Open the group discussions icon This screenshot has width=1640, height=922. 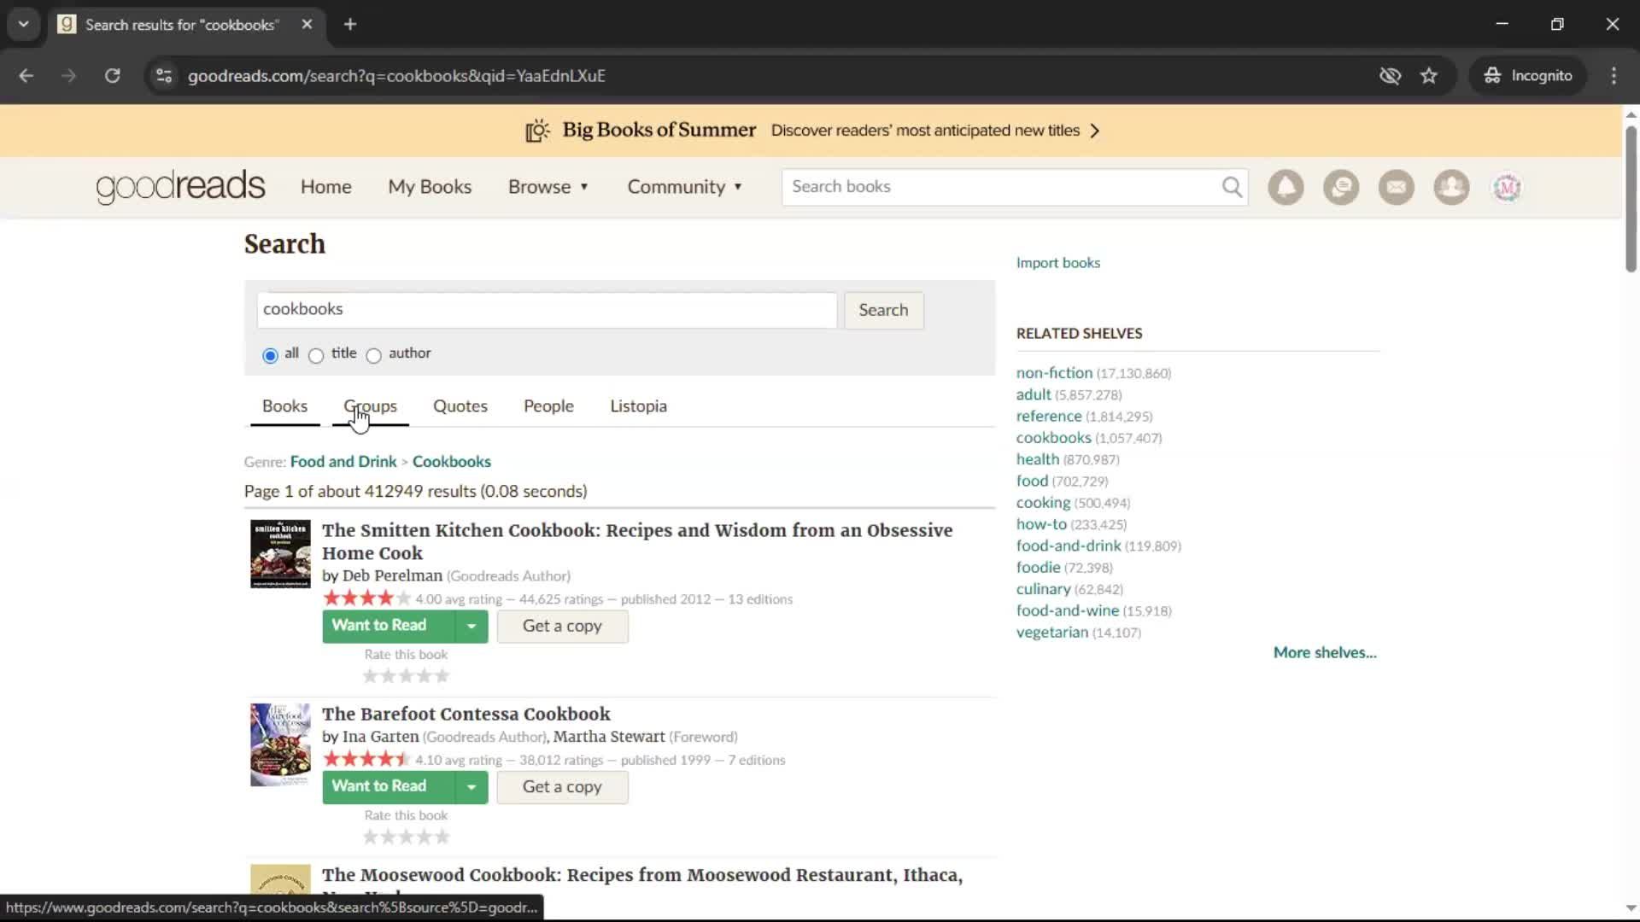(x=1341, y=187)
